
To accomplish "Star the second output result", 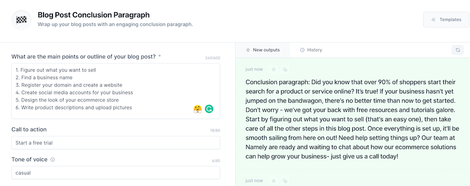I will coord(274,181).
